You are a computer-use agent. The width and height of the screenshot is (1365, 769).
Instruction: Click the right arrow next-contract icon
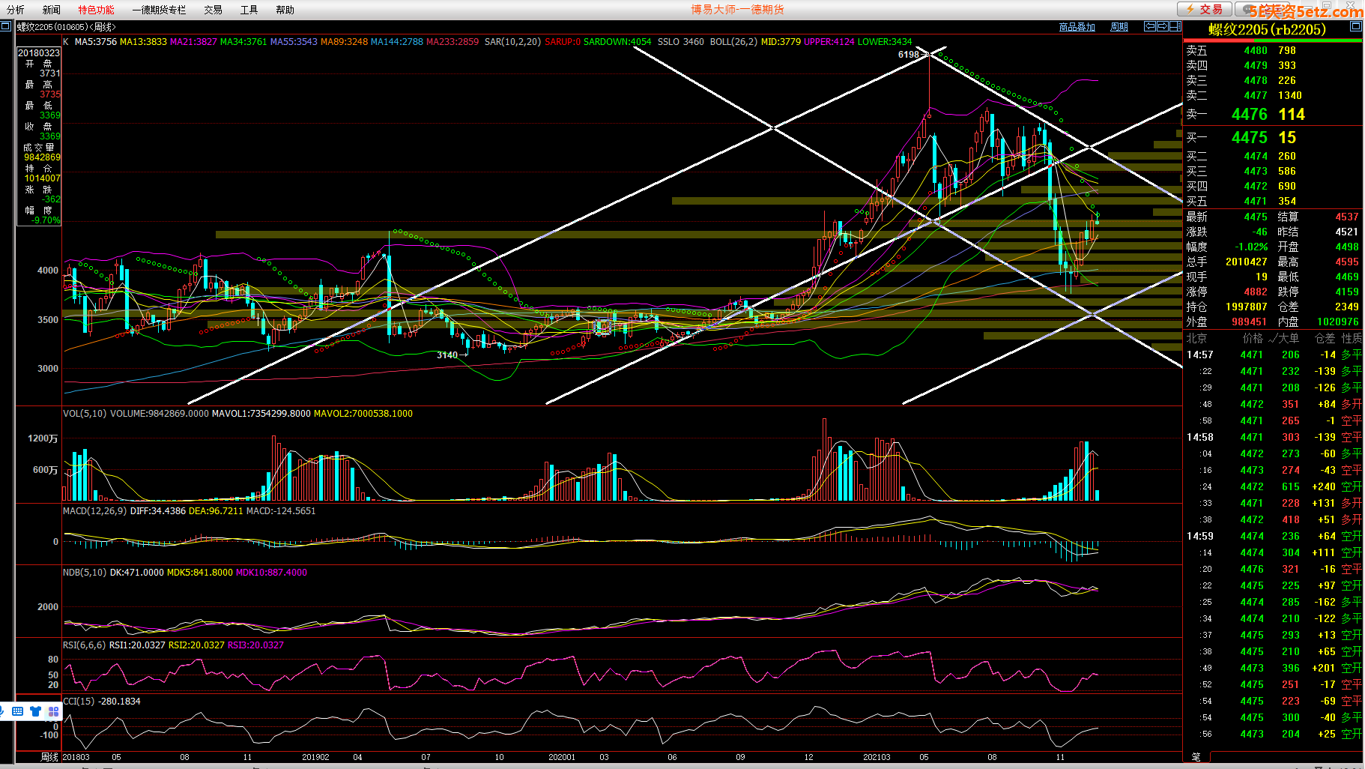coord(1162,26)
